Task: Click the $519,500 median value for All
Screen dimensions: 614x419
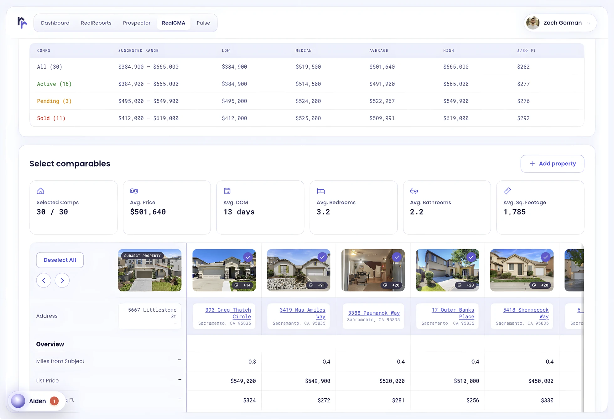Action: click(308, 67)
